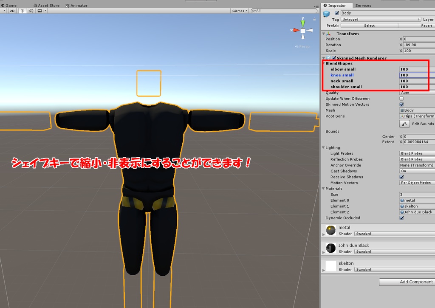Click the green Y axis on scene gizmo
435x308 pixels.
point(302,21)
